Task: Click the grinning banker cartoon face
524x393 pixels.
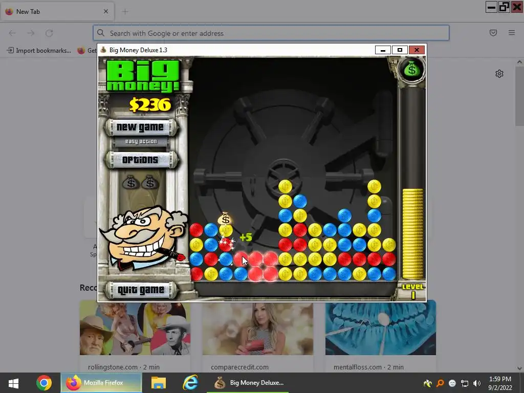Action: [x=143, y=237]
